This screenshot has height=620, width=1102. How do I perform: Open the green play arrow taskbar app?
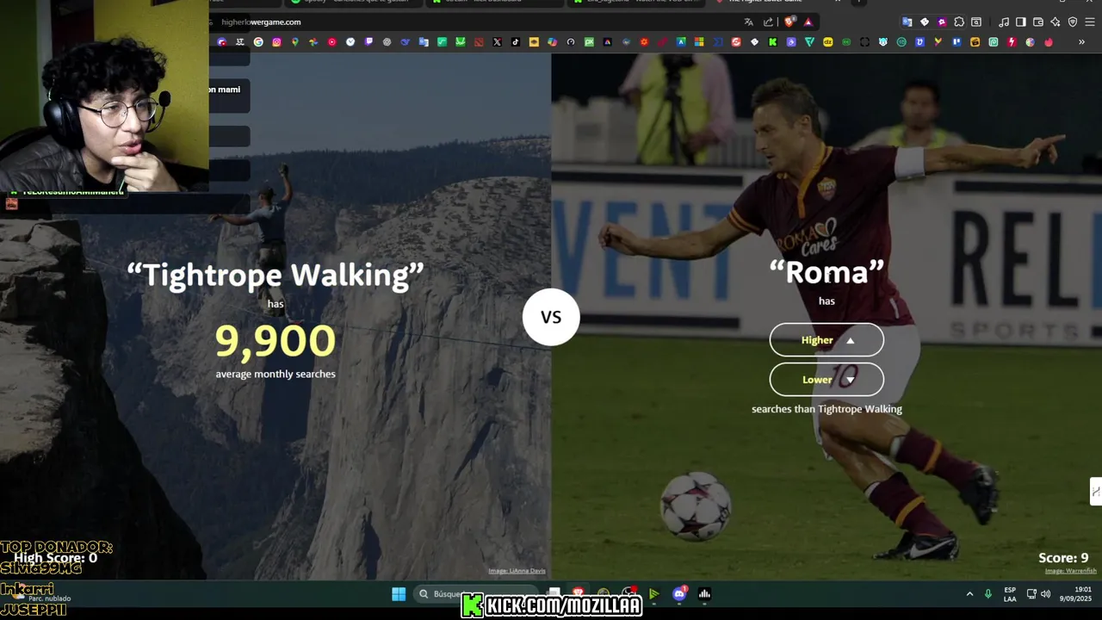pyautogui.click(x=653, y=594)
